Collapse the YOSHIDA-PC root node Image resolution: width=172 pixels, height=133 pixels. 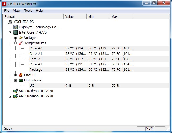[5, 22]
